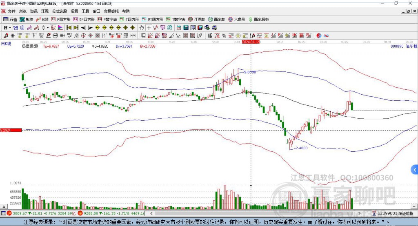Click the red pencil drawing tool
This screenshot has height=226, width=418.
6,36
